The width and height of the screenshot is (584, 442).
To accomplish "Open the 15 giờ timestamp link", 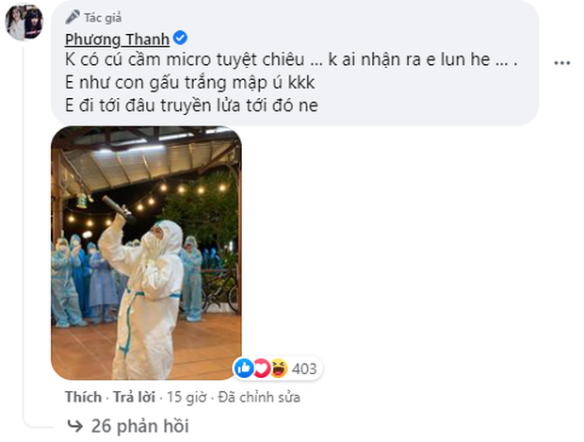I will point(187,398).
